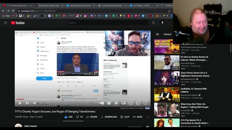This screenshot has width=232, height=130.
Task: Switch player to miniplayer mode
Action: click(123, 103)
